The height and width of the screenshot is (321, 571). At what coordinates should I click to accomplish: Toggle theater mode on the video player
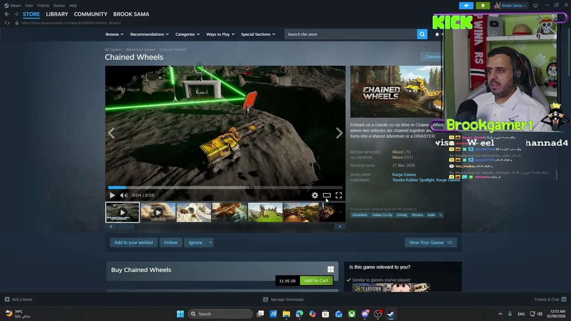pos(327,195)
